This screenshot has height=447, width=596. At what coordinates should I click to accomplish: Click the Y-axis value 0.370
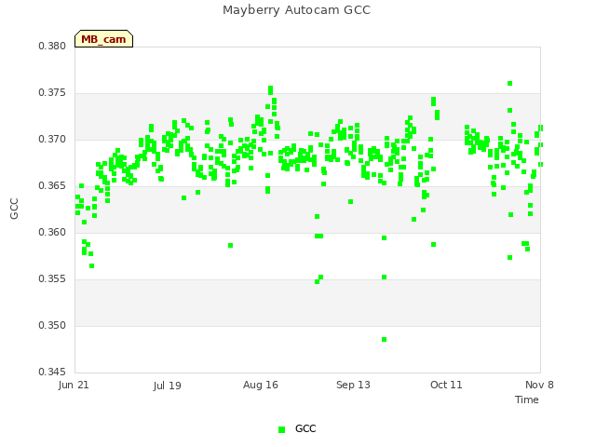(52, 139)
